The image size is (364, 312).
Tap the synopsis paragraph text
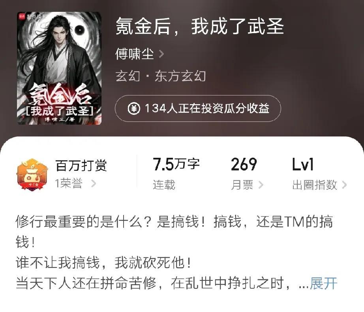pos(176,252)
